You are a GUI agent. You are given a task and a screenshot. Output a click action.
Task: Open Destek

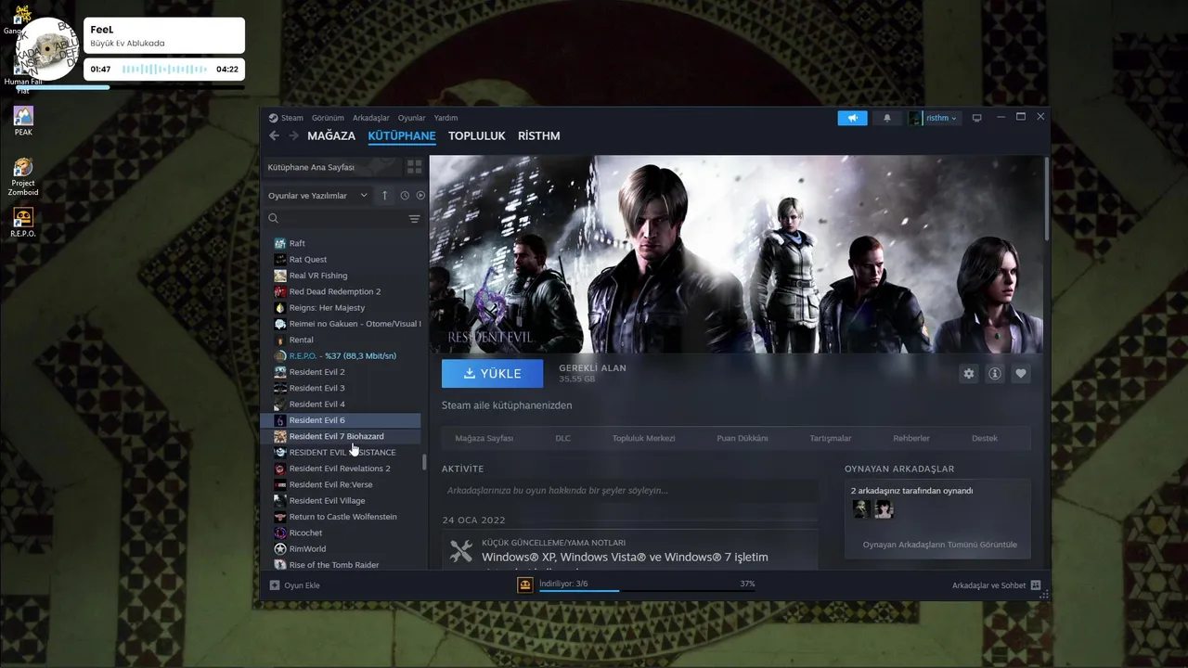tap(984, 438)
